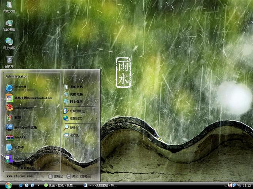Launch Internet Explorer from quick launch

pyautogui.click(x=21, y=185)
